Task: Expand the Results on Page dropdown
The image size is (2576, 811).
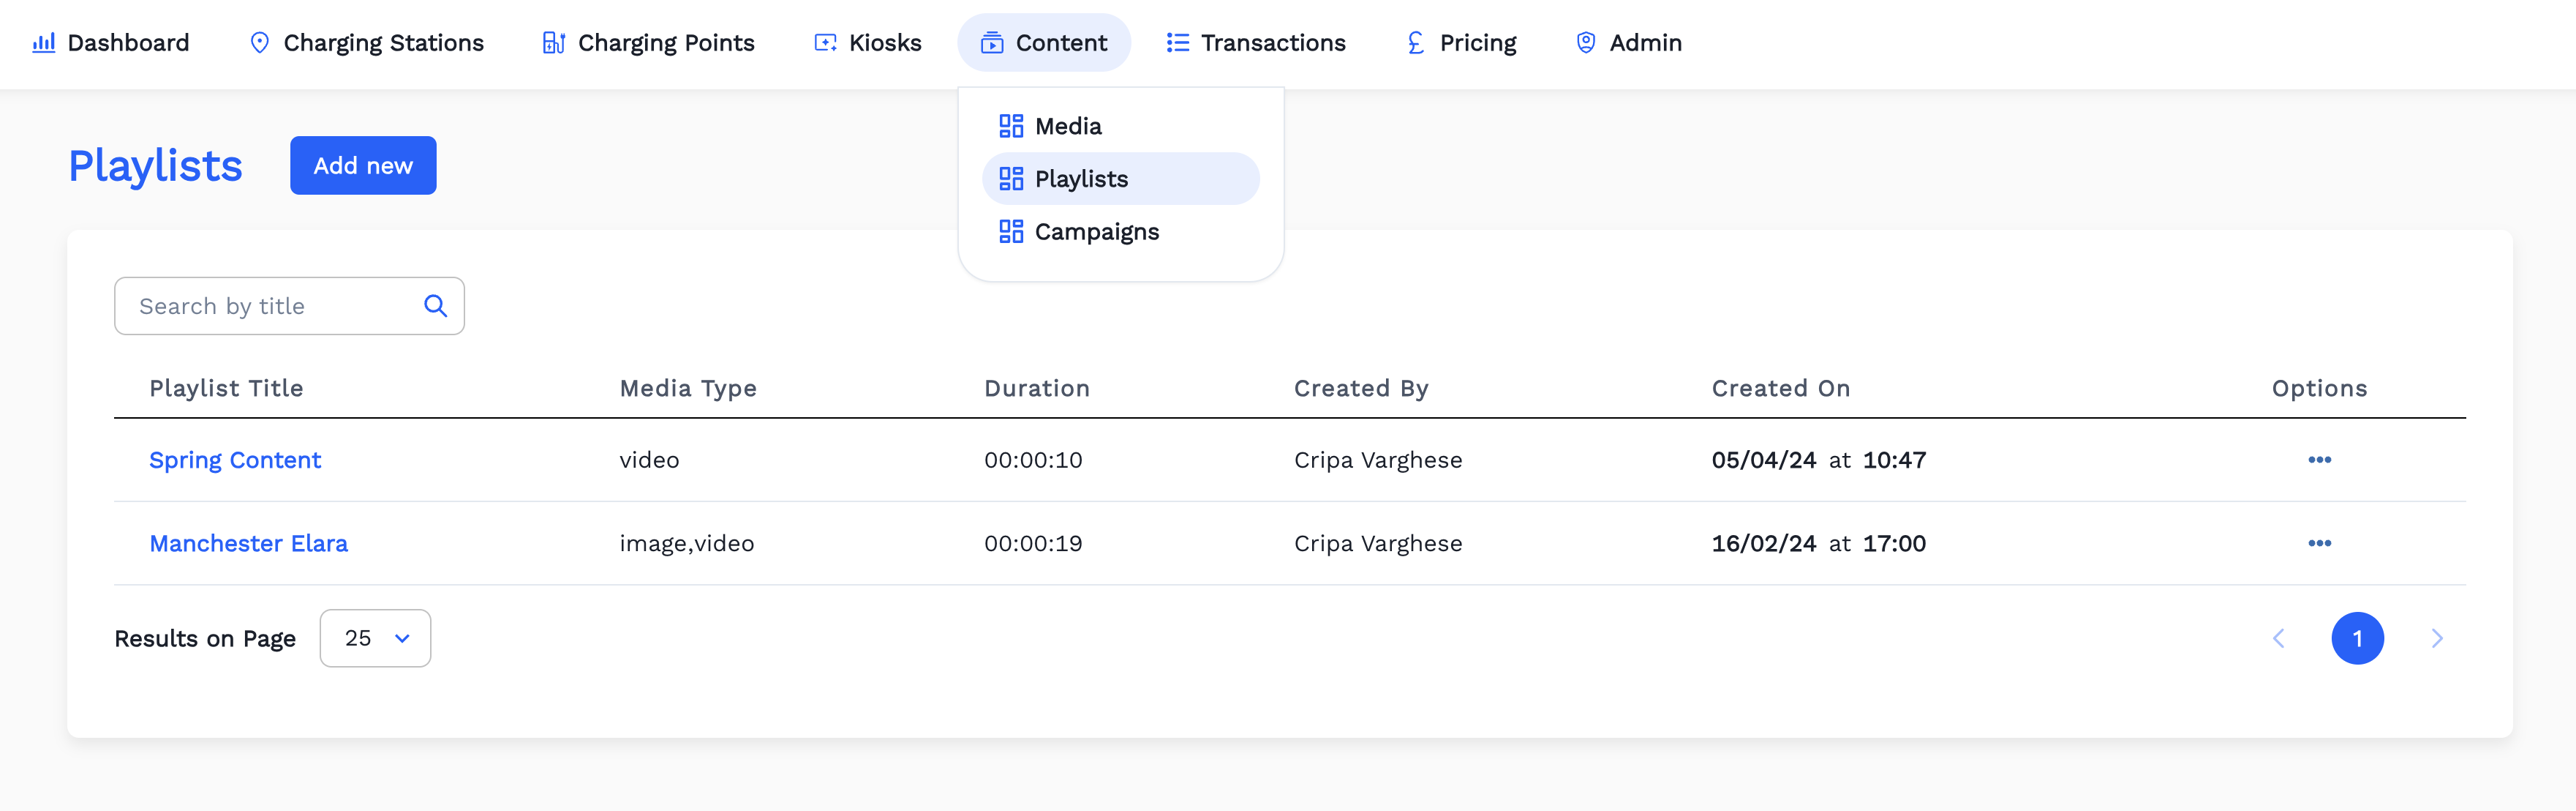Action: tap(375, 639)
